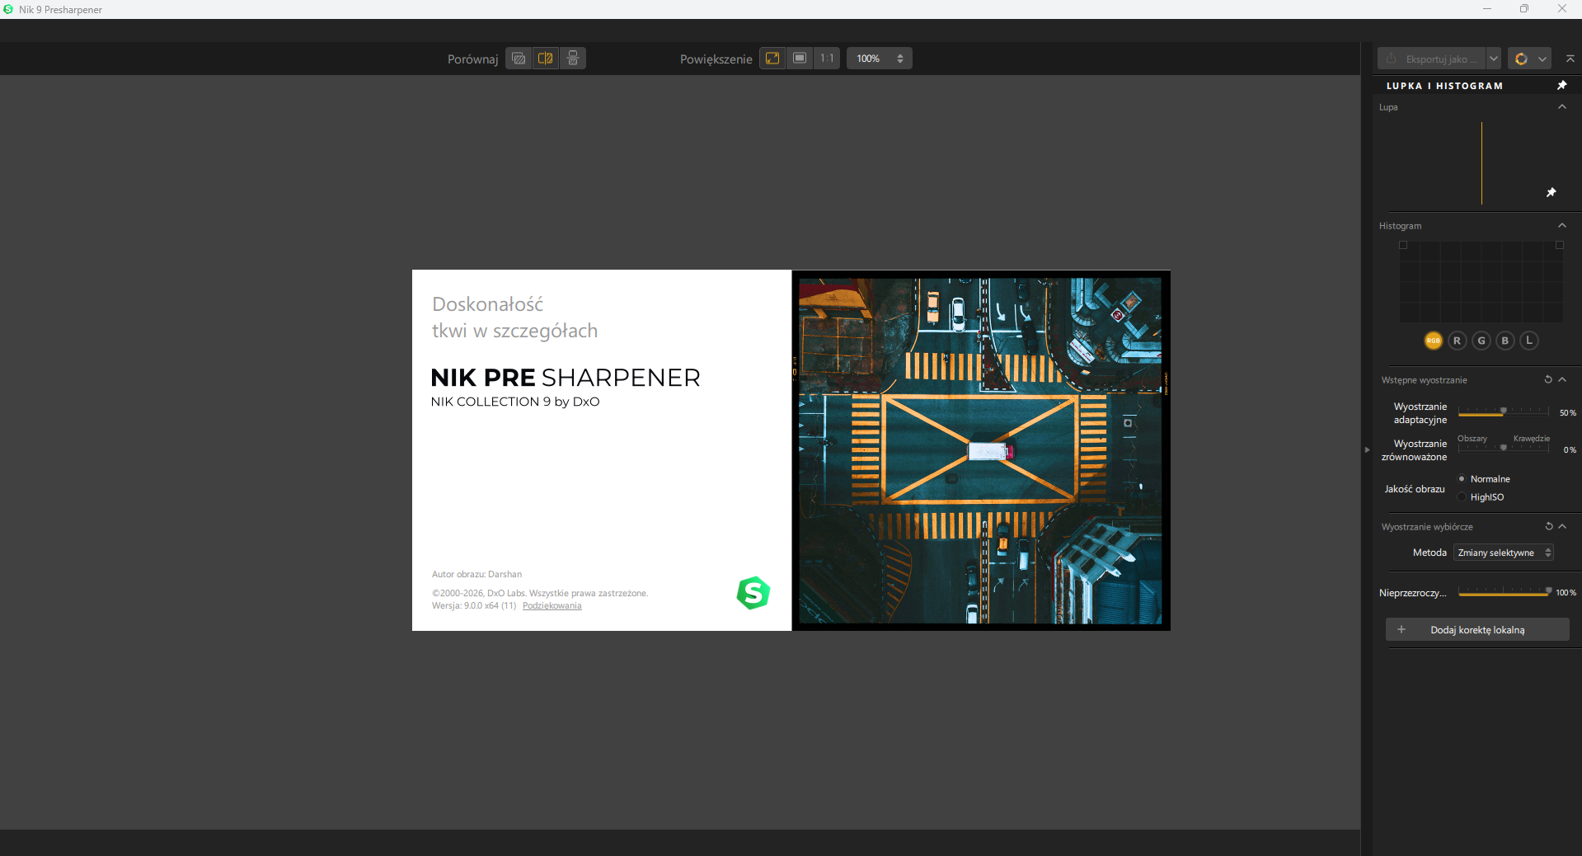Viewport: 1582px width, 856px height.
Task: Choose the fill-view zoom icon
Action: coord(800,59)
